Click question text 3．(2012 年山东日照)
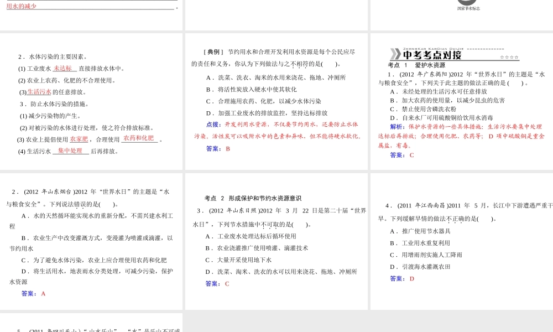Viewport: 553px width, 332px height. (x=279, y=217)
